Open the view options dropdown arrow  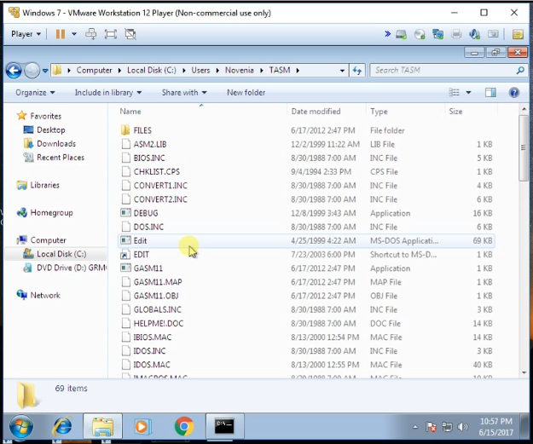[468, 92]
